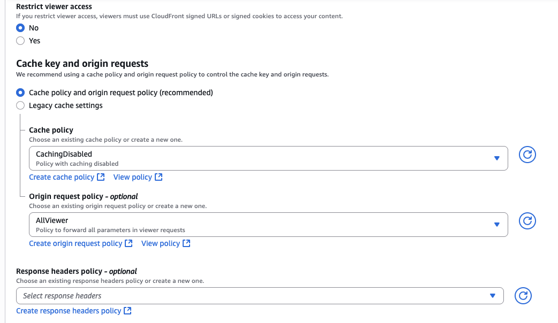Expand the AllViewer origin request policy dropdown

[268, 225]
